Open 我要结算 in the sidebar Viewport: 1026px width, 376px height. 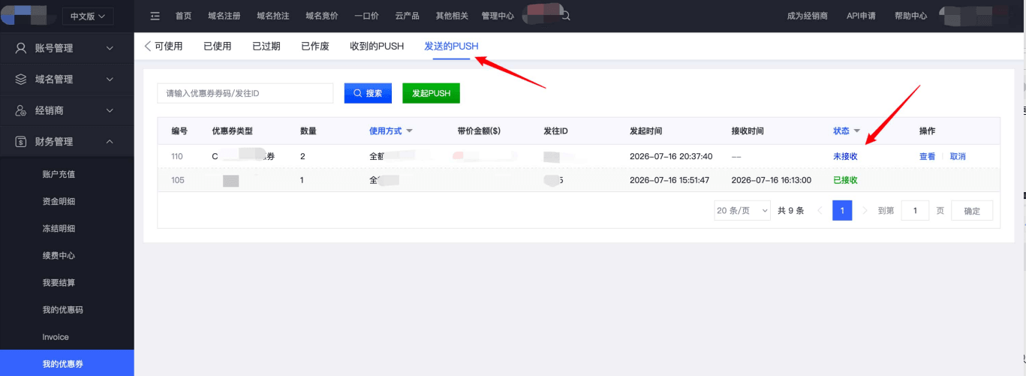pyautogui.click(x=59, y=282)
